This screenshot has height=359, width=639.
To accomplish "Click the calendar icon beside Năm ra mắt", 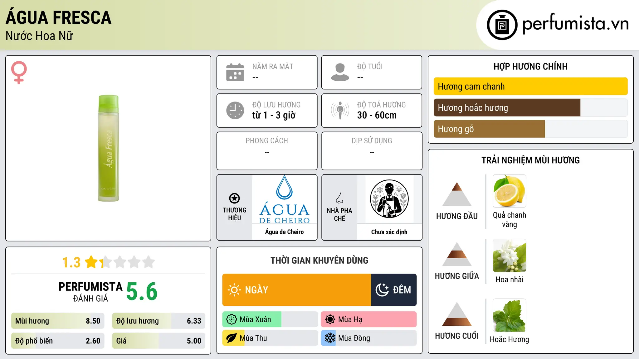I will [235, 72].
